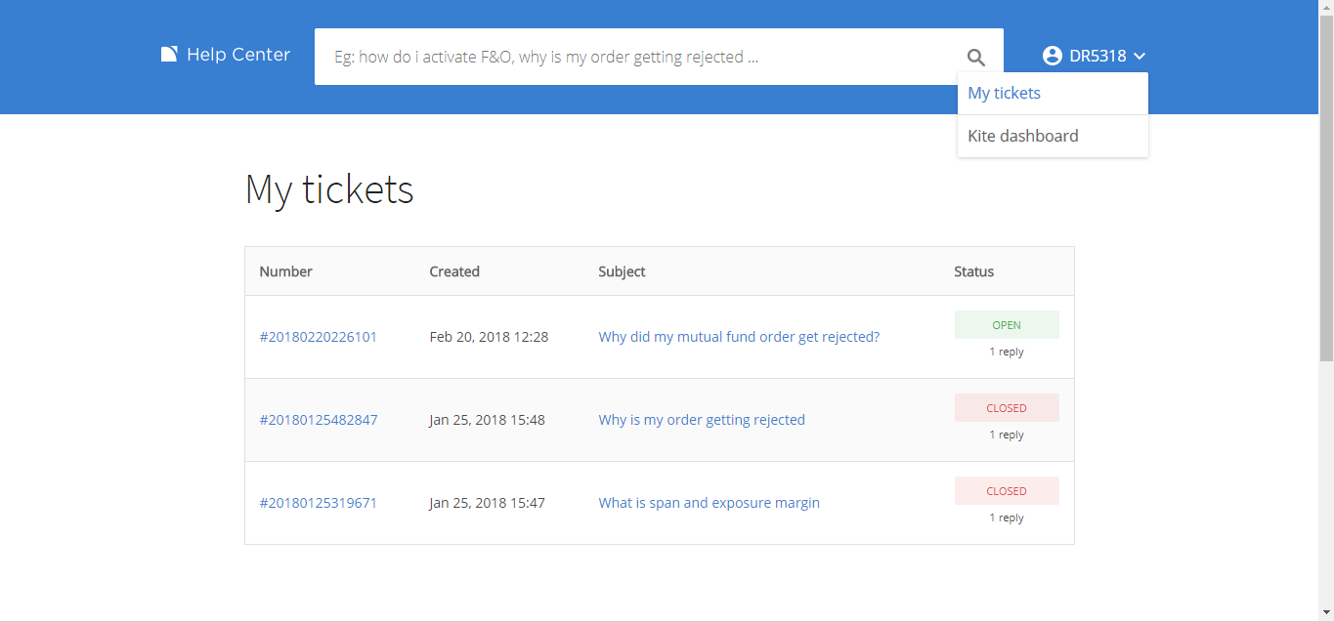
Task: Click the OPEN status badge
Action: pos(1007,325)
